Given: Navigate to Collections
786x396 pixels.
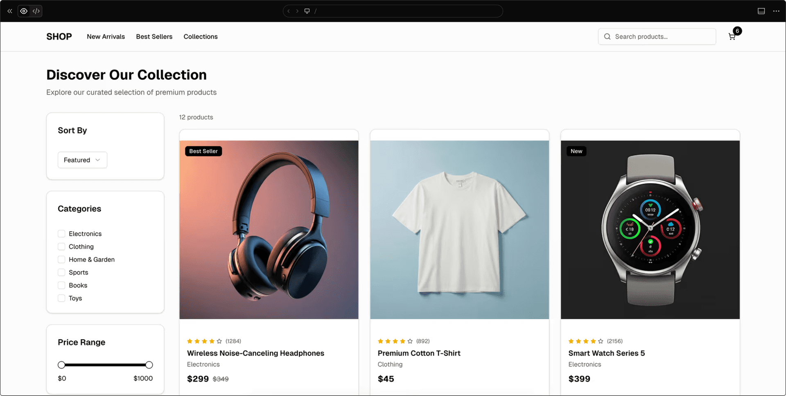Looking at the screenshot, I should tap(201, 37).
